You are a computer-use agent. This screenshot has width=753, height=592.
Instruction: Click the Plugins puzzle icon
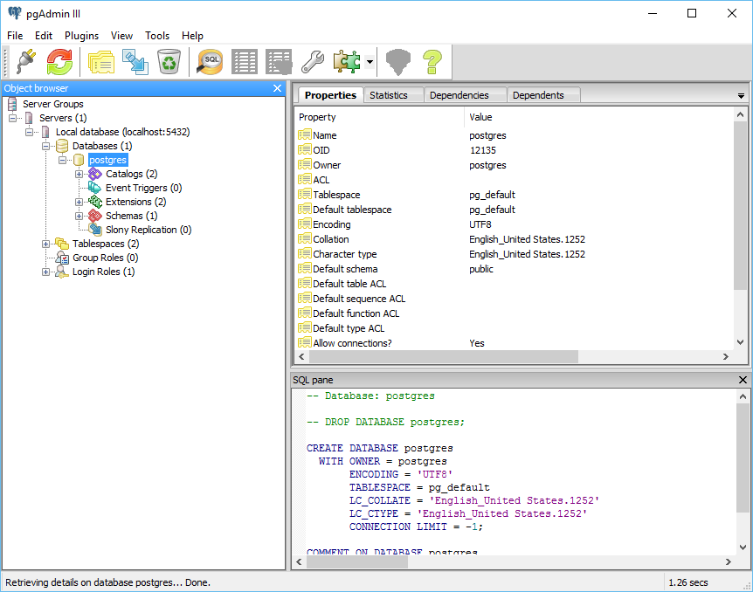click(x=347, y=61)
